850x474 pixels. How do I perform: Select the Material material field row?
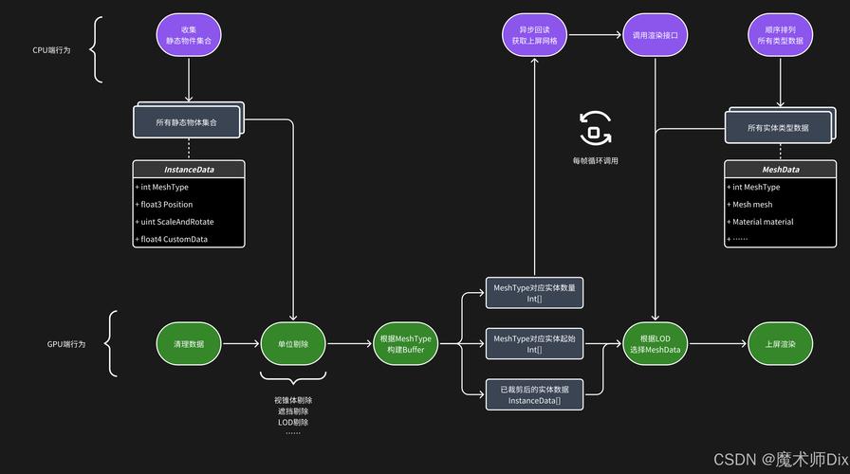pyautogui.click(x=781, y=222)
